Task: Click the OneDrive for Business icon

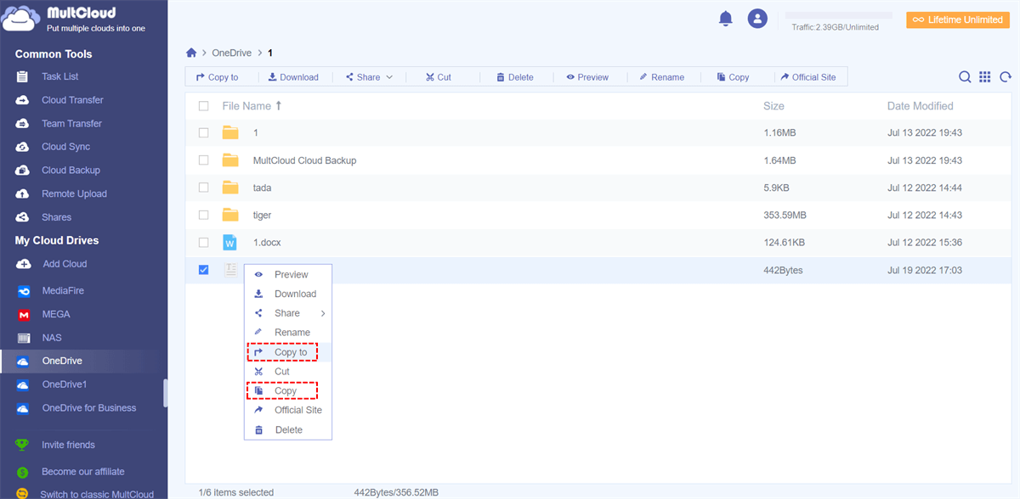Action: pos(24,408)
